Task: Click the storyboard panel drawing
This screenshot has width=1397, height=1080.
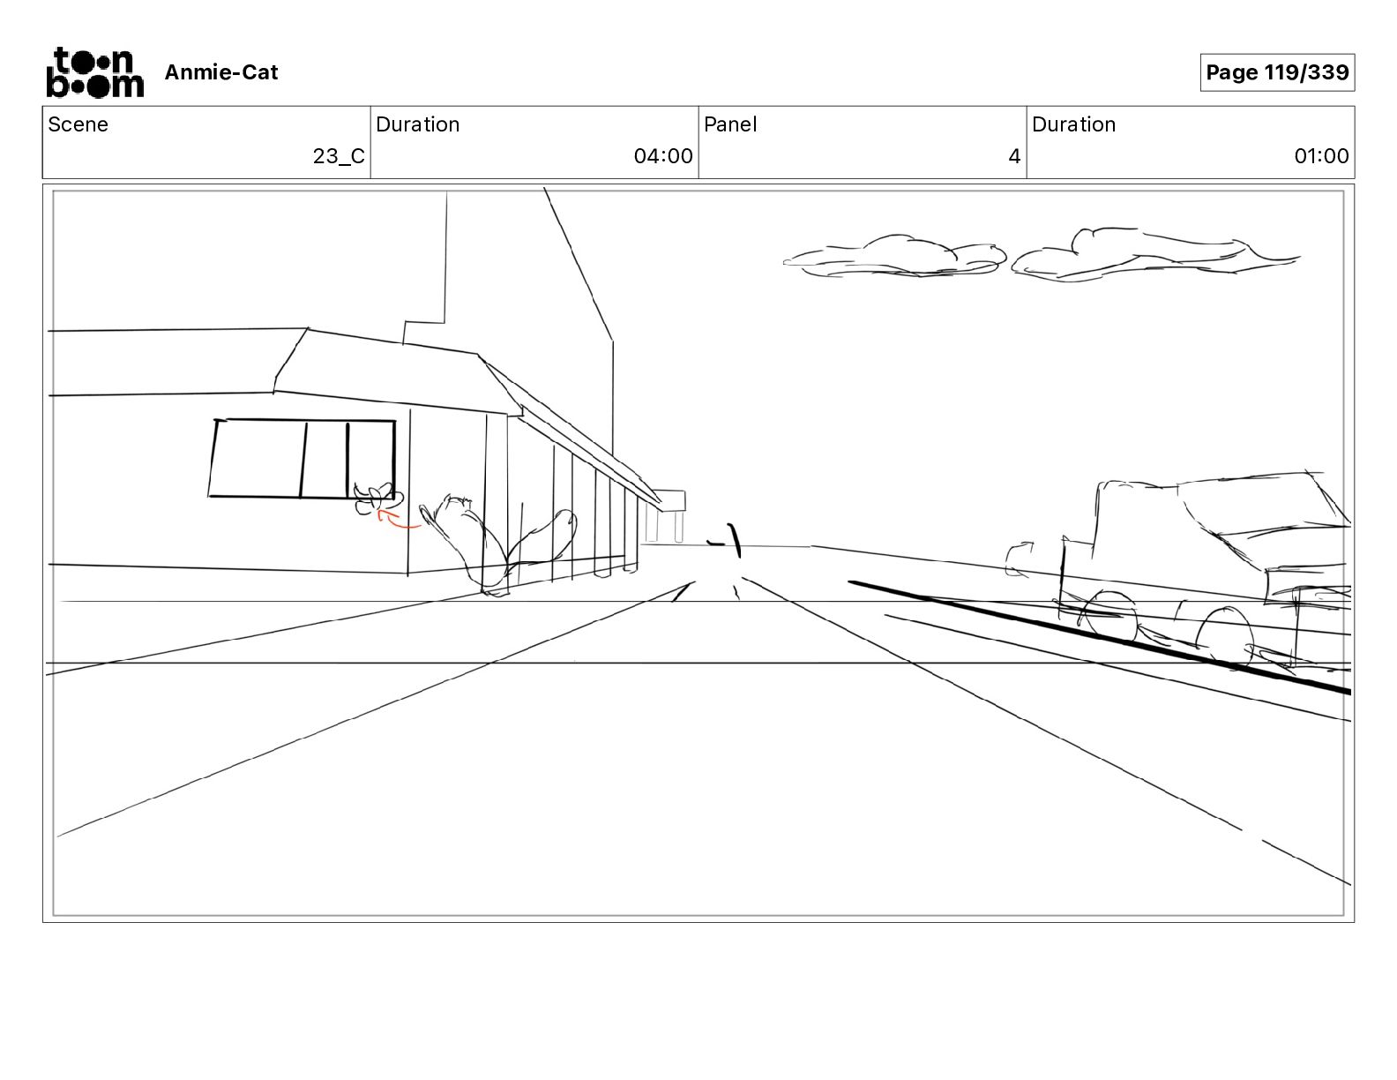Action: pyautogui.click(x=698, y=553)
